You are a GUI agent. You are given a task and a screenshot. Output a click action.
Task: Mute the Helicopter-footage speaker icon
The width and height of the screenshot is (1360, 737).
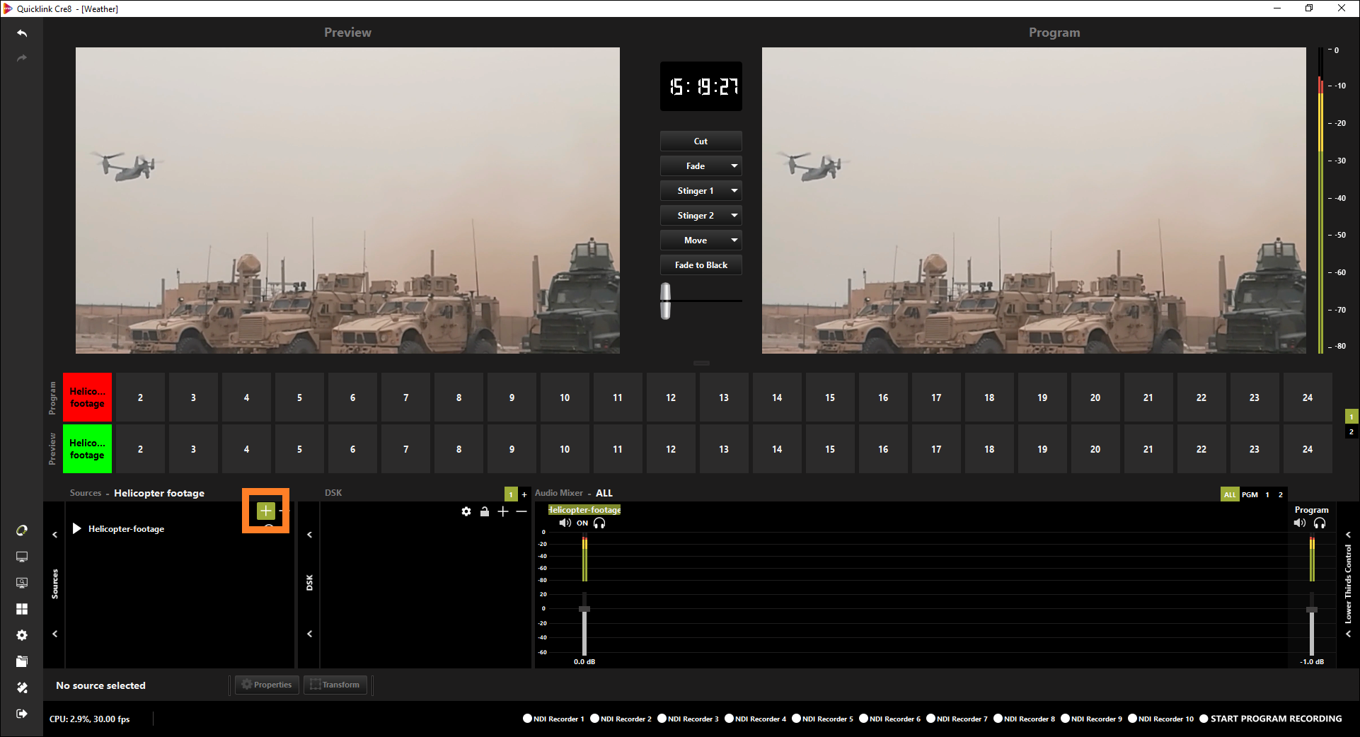(565, 523)
